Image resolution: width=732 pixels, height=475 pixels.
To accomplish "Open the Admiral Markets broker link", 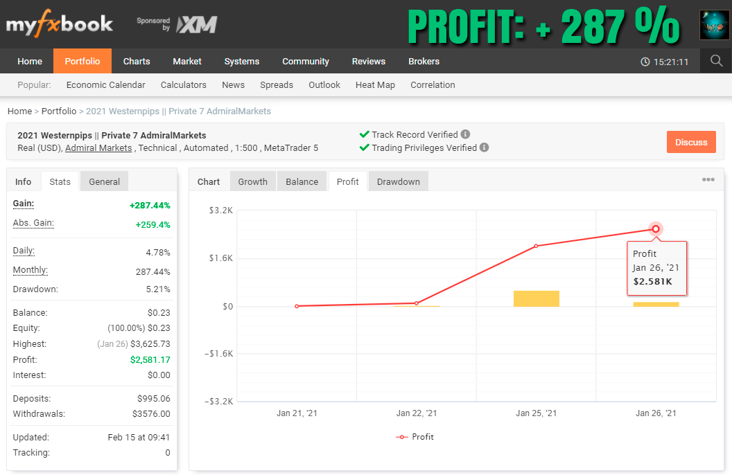I will pos(98,148).
